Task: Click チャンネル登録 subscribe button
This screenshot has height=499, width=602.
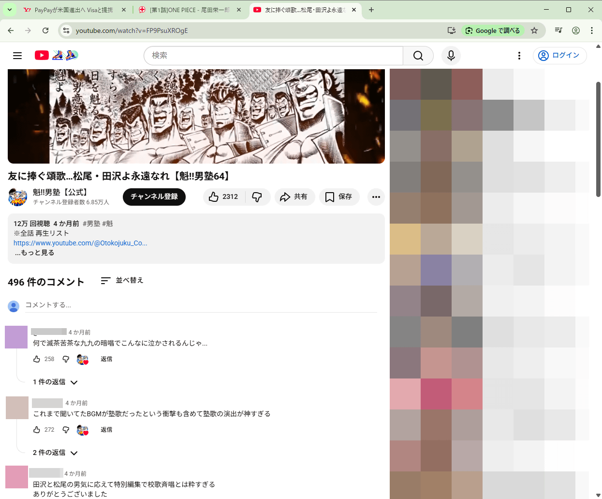Action: [154, 197]
